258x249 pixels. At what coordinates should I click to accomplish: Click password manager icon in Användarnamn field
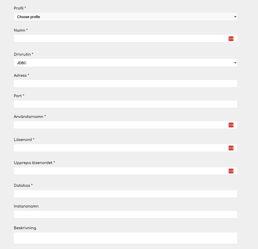[x=231, y=125]
